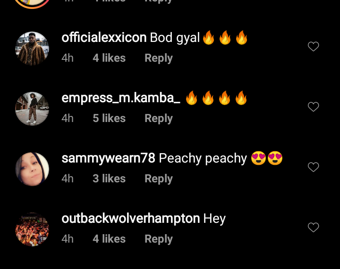The image size is (340, 269).
Task: View 4 likes on officialexxicon comment
Action: pos(109,58)
